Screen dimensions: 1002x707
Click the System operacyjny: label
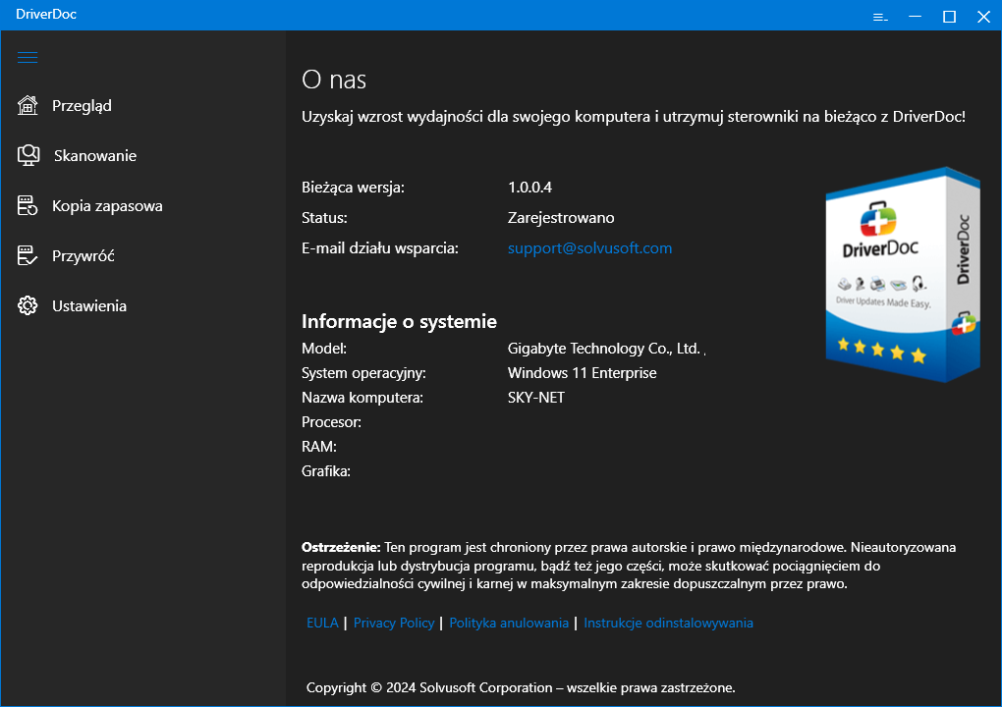point(363,373)
